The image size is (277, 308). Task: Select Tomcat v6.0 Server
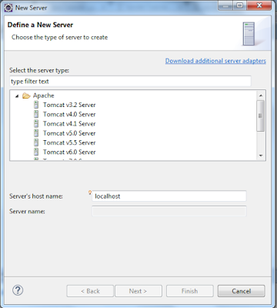[69, 152]
